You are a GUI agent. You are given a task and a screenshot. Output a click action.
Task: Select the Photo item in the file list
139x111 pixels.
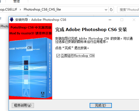coord(4,26)
